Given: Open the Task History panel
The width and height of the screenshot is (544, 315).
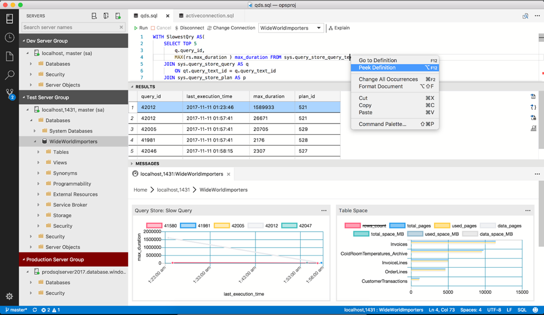Looking at the screenshot, I should tap(9, 37).
